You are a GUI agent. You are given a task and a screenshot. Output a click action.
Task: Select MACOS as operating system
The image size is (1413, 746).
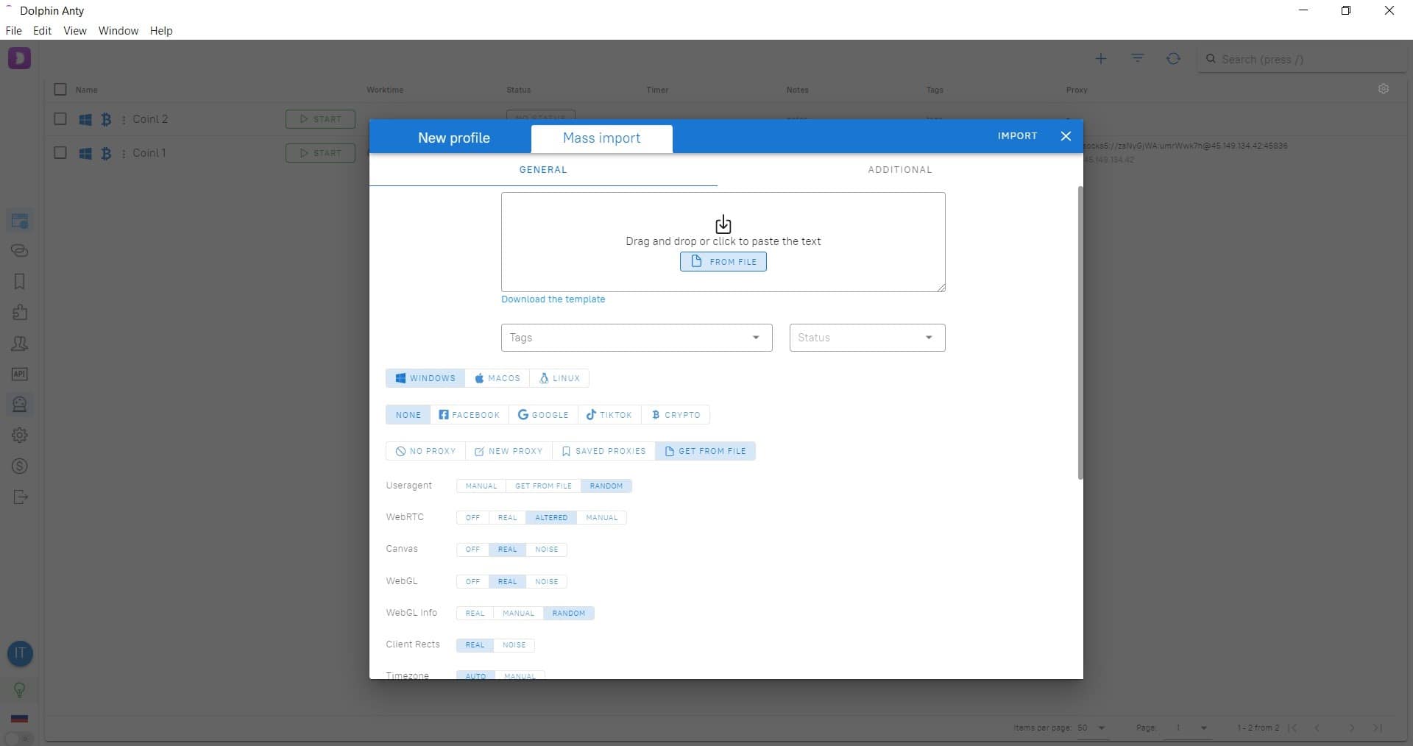point(497,378)
